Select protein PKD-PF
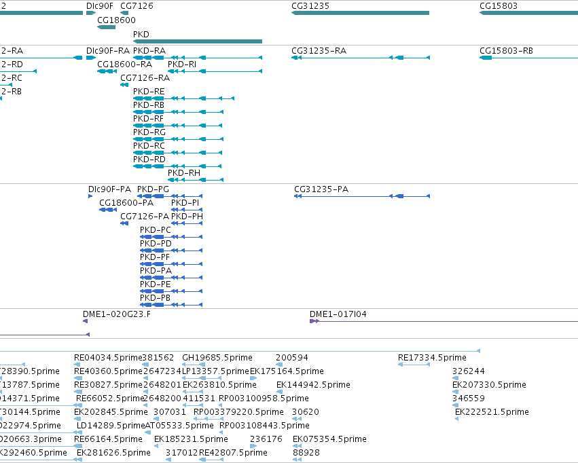 pos(171,263)
